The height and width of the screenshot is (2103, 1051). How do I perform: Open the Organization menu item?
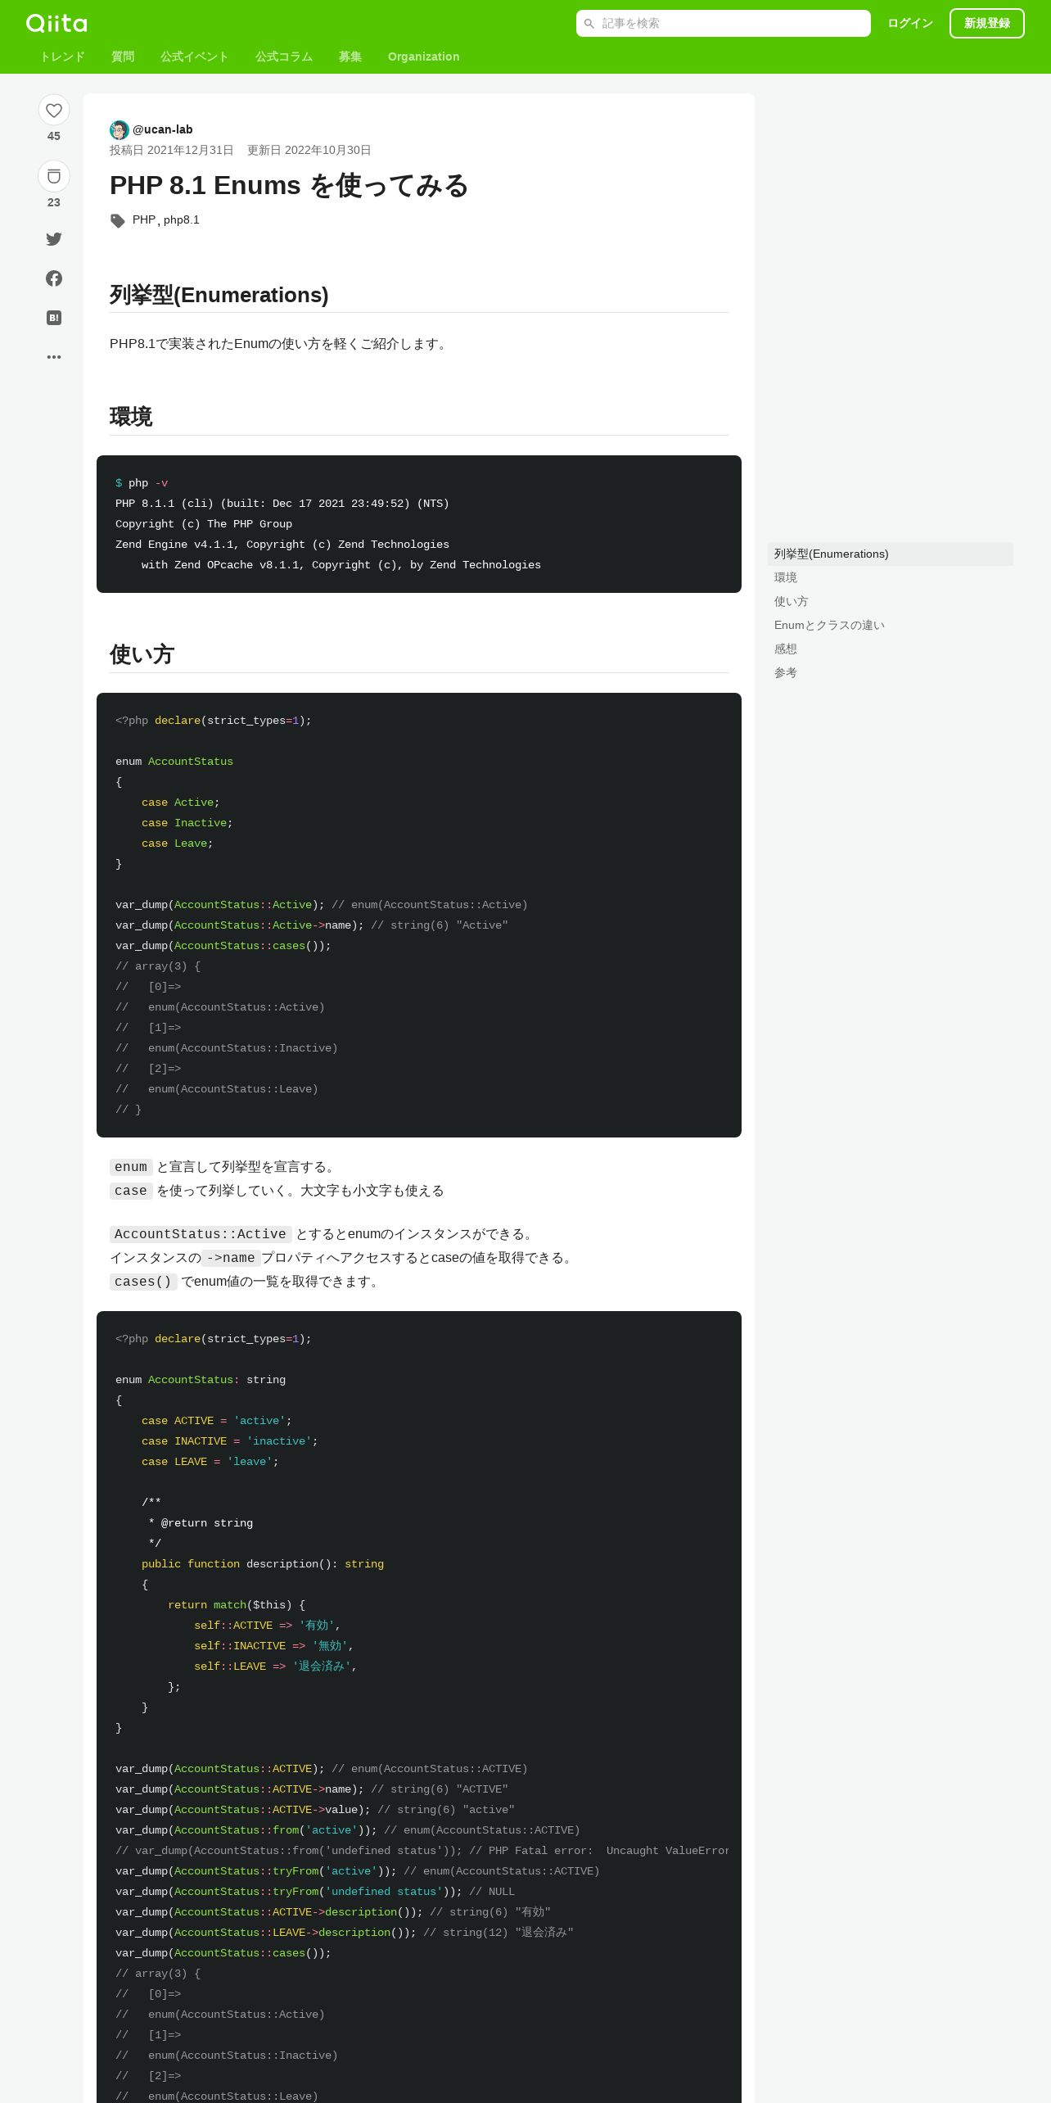click(x=424, y=57)
